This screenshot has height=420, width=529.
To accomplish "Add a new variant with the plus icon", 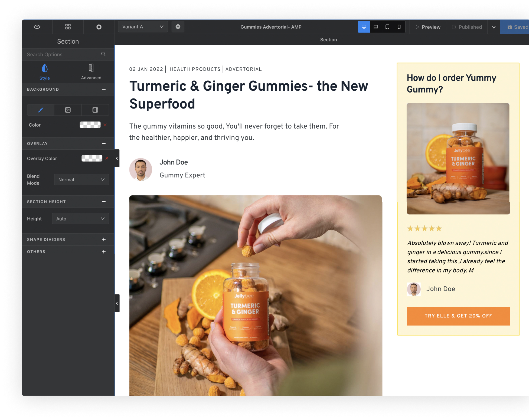I will [x=178, y=27].
